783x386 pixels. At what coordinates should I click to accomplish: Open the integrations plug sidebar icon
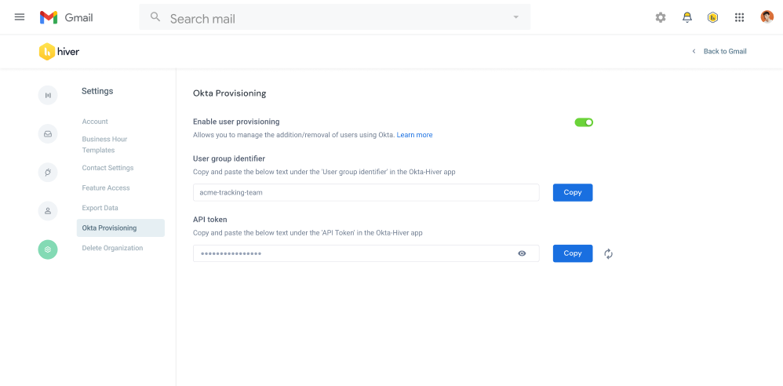pos(48,173)
